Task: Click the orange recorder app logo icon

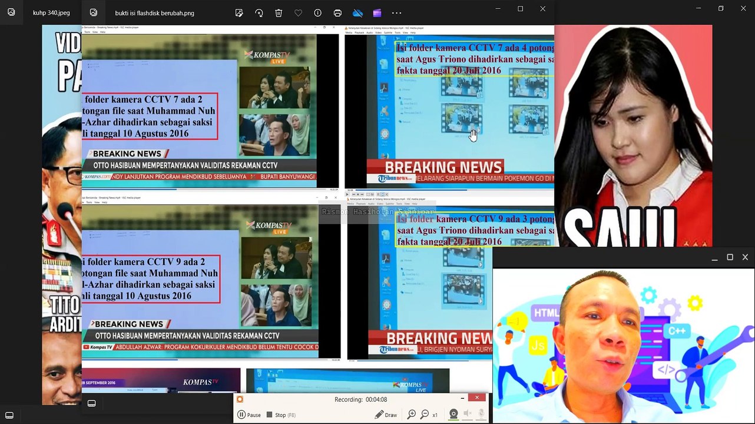Action: [x=240, y=399]
